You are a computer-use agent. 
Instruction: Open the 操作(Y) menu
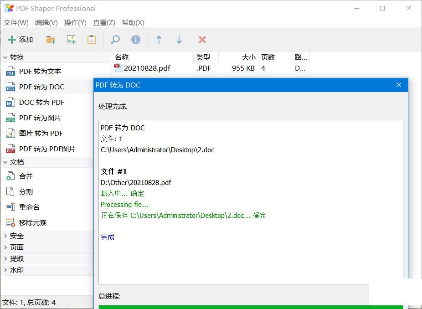75,23
